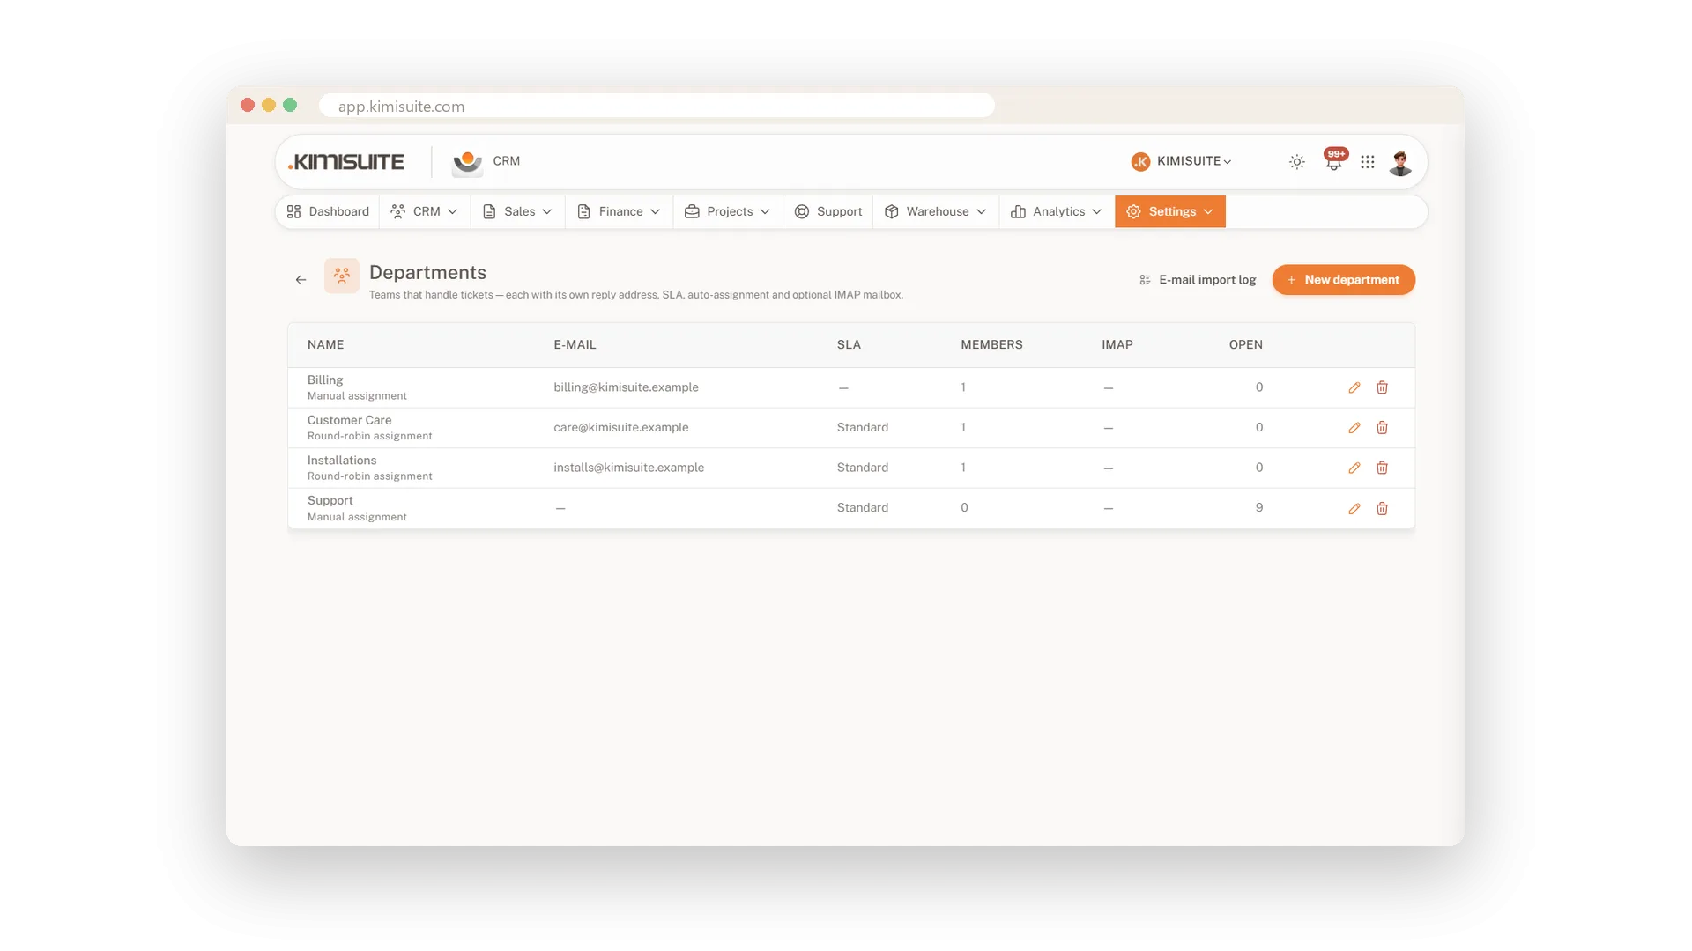Viewport: 1692px width, 951px height.
Task: Open the apps grid icon
Action: click(x=1368, y=162)
